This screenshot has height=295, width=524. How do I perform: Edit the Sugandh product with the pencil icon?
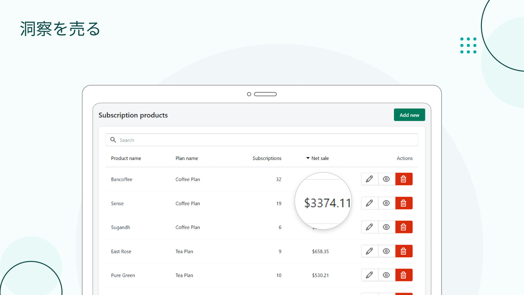click(x=369, y=227)
